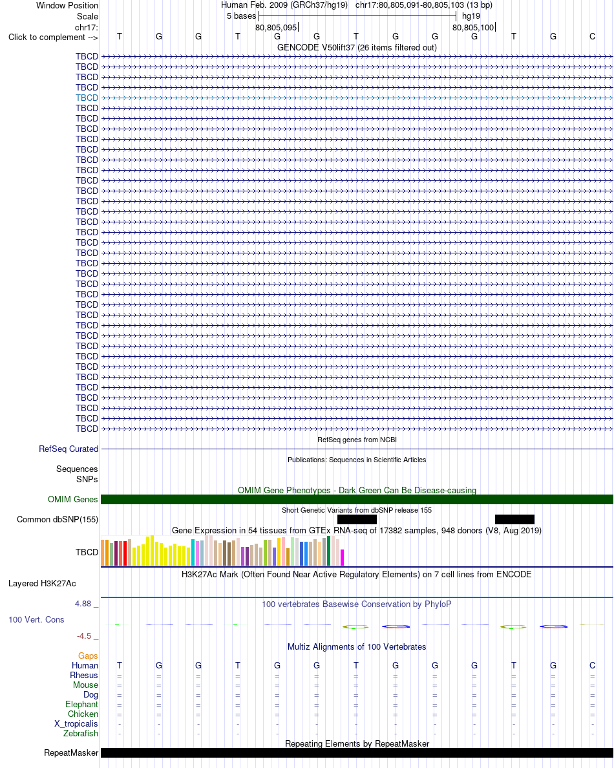Click the TBCD label beside GTEx chart

point(87,553)
